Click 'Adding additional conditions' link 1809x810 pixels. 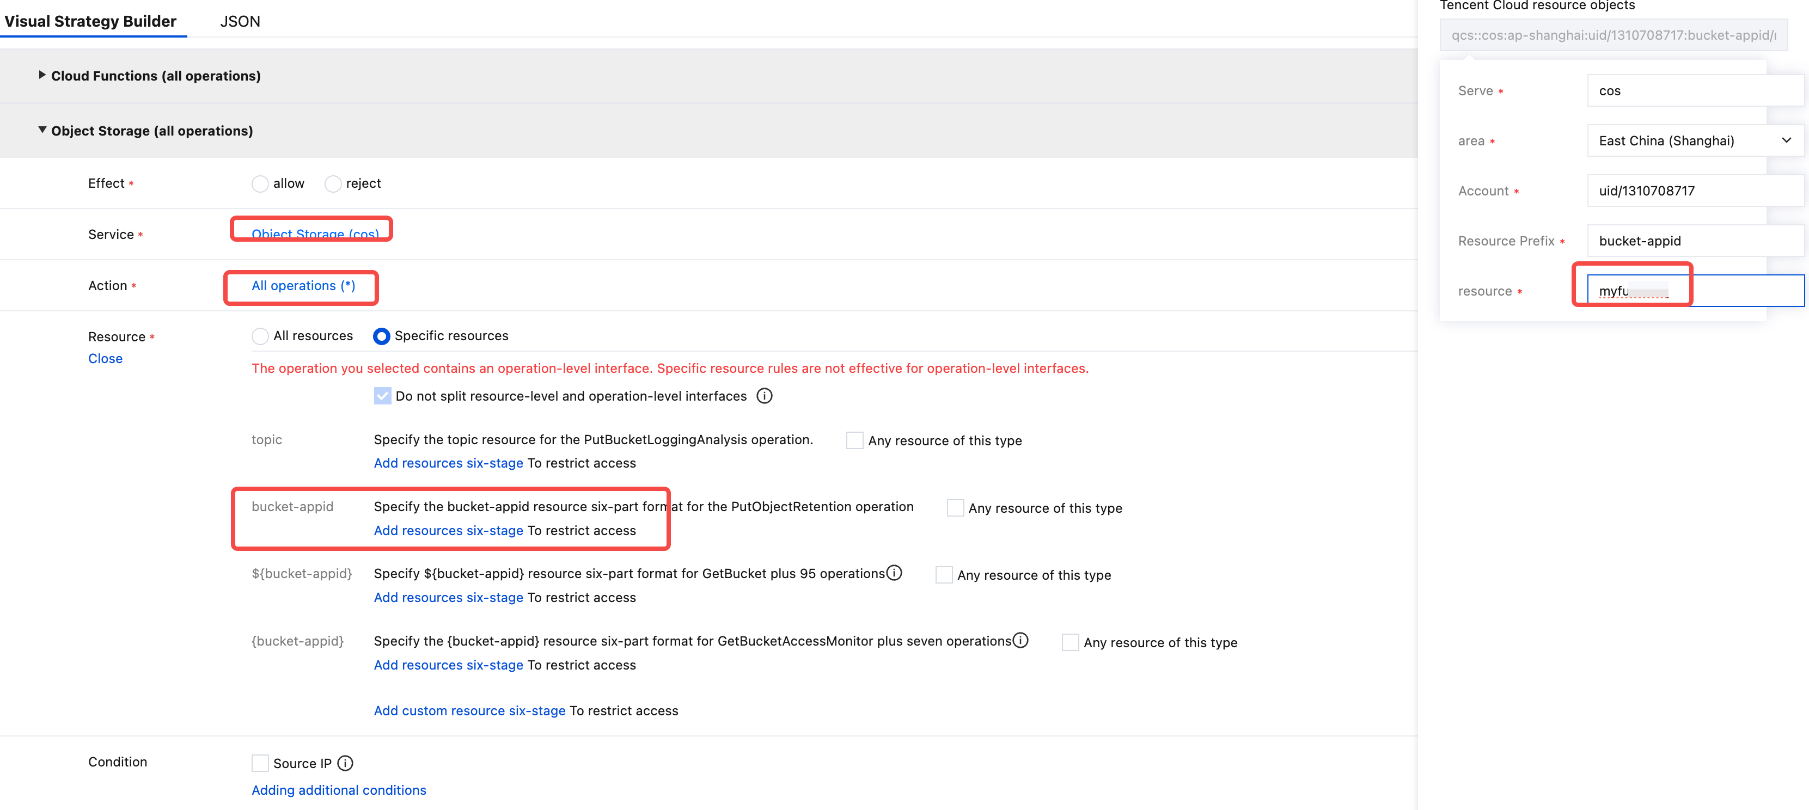pyautogui.click(x=339, y=790)
